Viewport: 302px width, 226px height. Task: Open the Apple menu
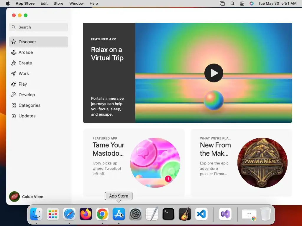pyautogui.click(x=8, y=4)
